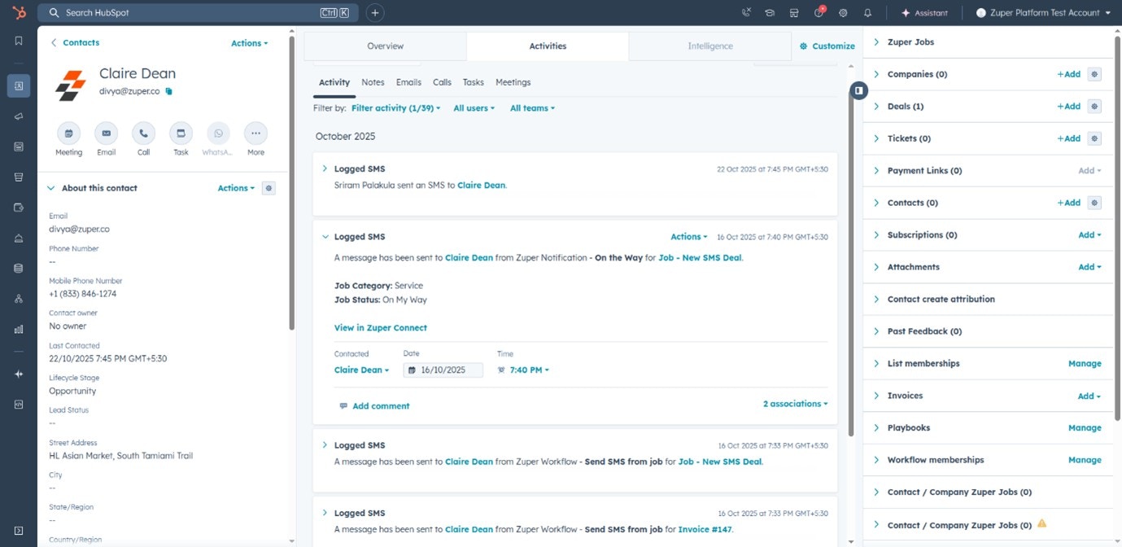This screenshot has height=547, width=1122.
Task: Open the Contacted Claire Dean dropdown
Action: 361,370
